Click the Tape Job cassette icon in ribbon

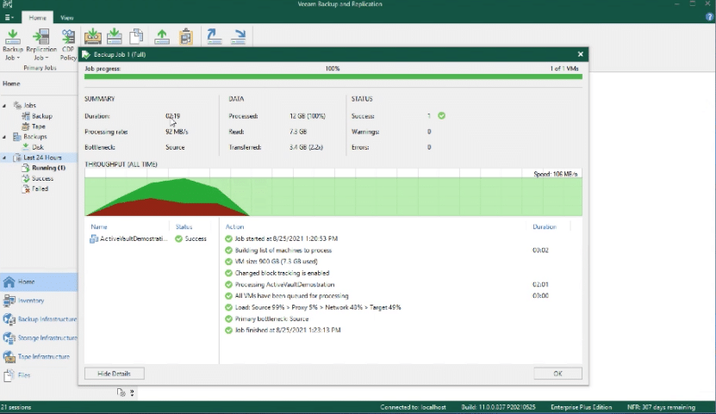(93, 36)
